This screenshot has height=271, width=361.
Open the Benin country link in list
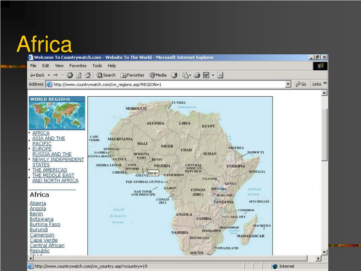36,213
